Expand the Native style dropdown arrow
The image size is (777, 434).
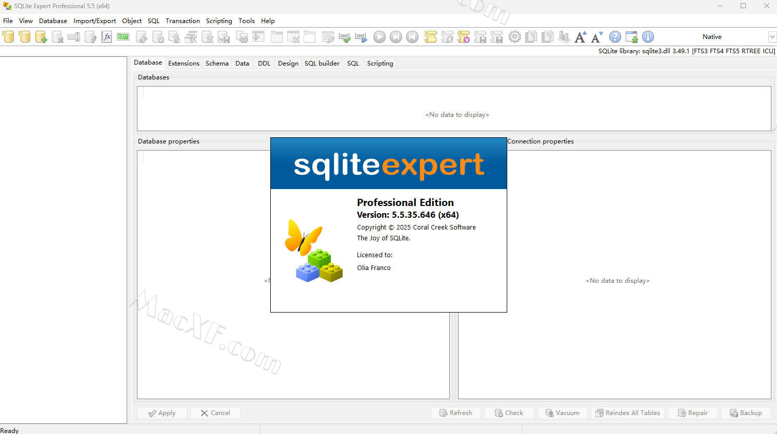[x=772, y=37]
